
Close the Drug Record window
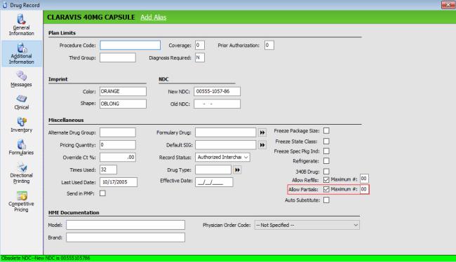[x=448, y=5]
